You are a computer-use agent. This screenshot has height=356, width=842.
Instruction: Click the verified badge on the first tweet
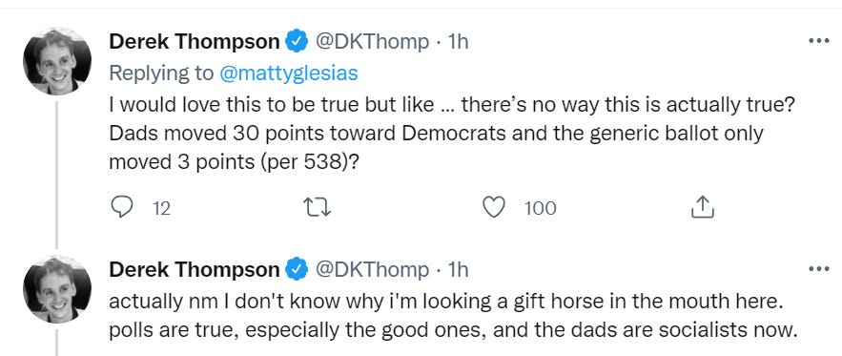pyautogui.click(x=296, y=41)
